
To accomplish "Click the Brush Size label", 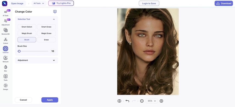I will (x=22, y=46).
